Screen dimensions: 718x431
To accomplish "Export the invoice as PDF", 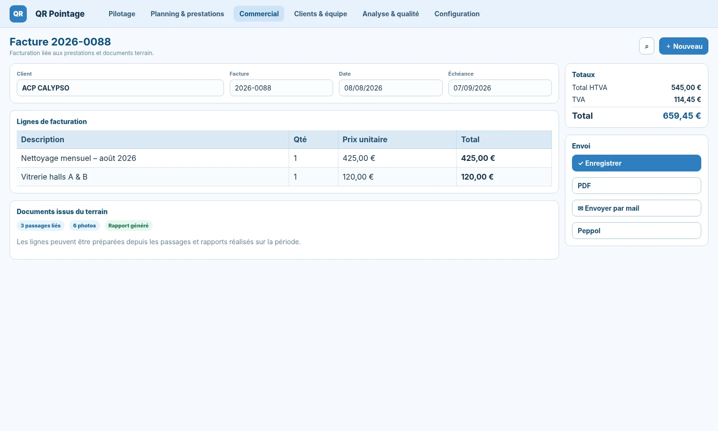I will pos(637,186).
